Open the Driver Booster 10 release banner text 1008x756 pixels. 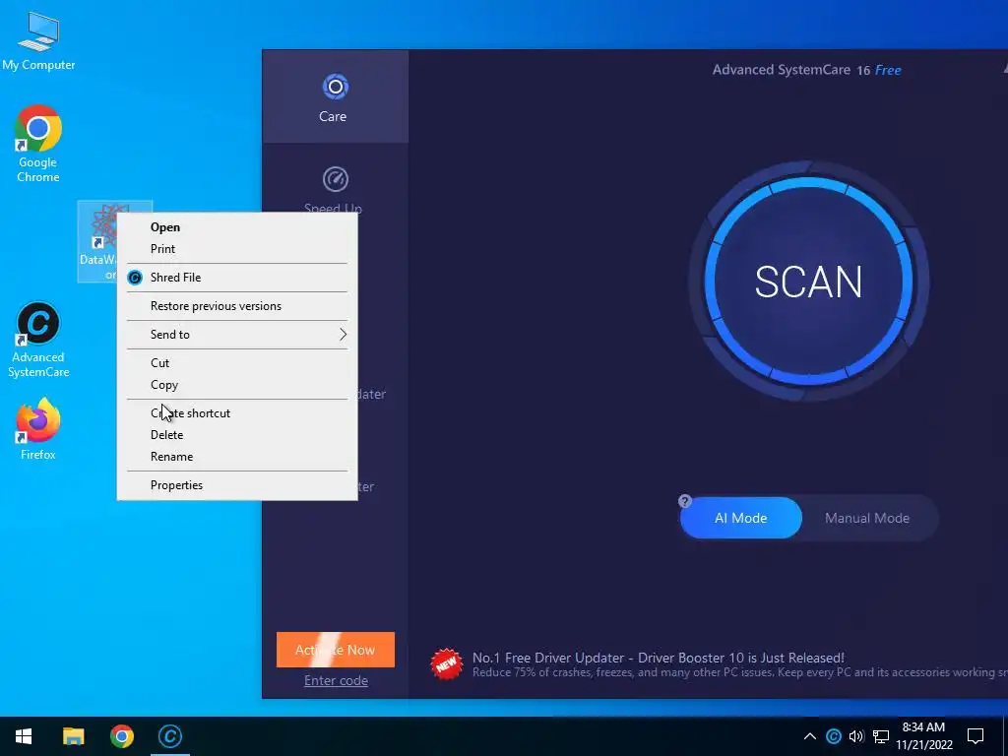659,658
